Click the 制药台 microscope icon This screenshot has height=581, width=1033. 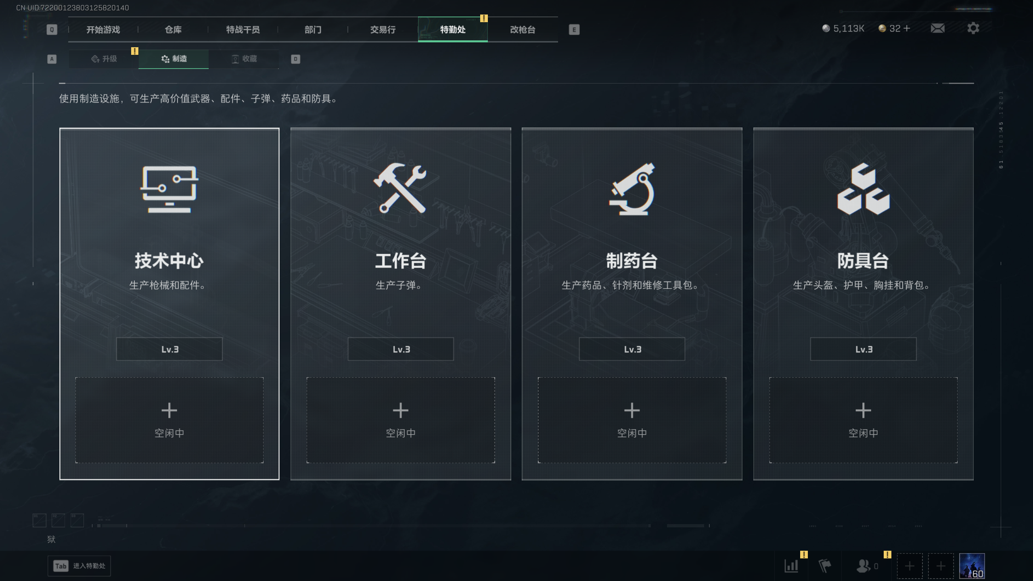tap(632, 189)
